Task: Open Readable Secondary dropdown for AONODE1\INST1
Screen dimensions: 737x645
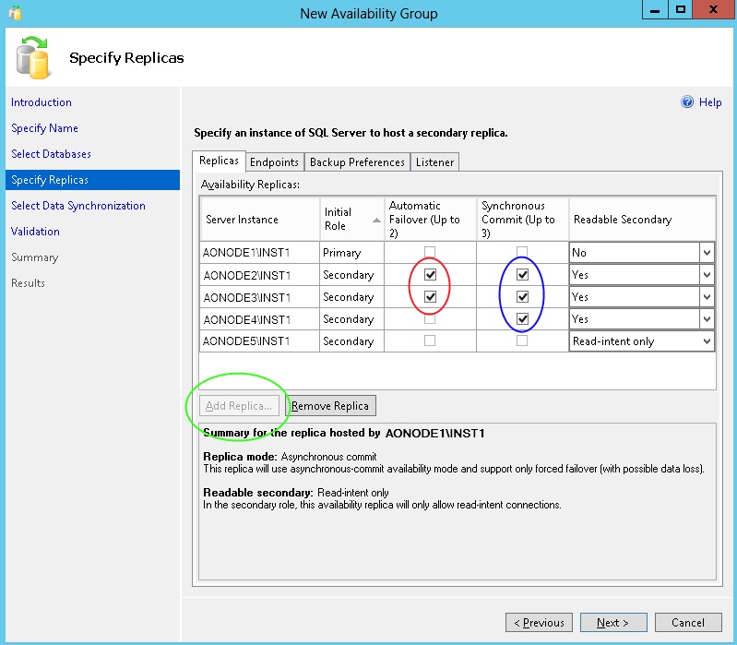Action: point(706,253)
